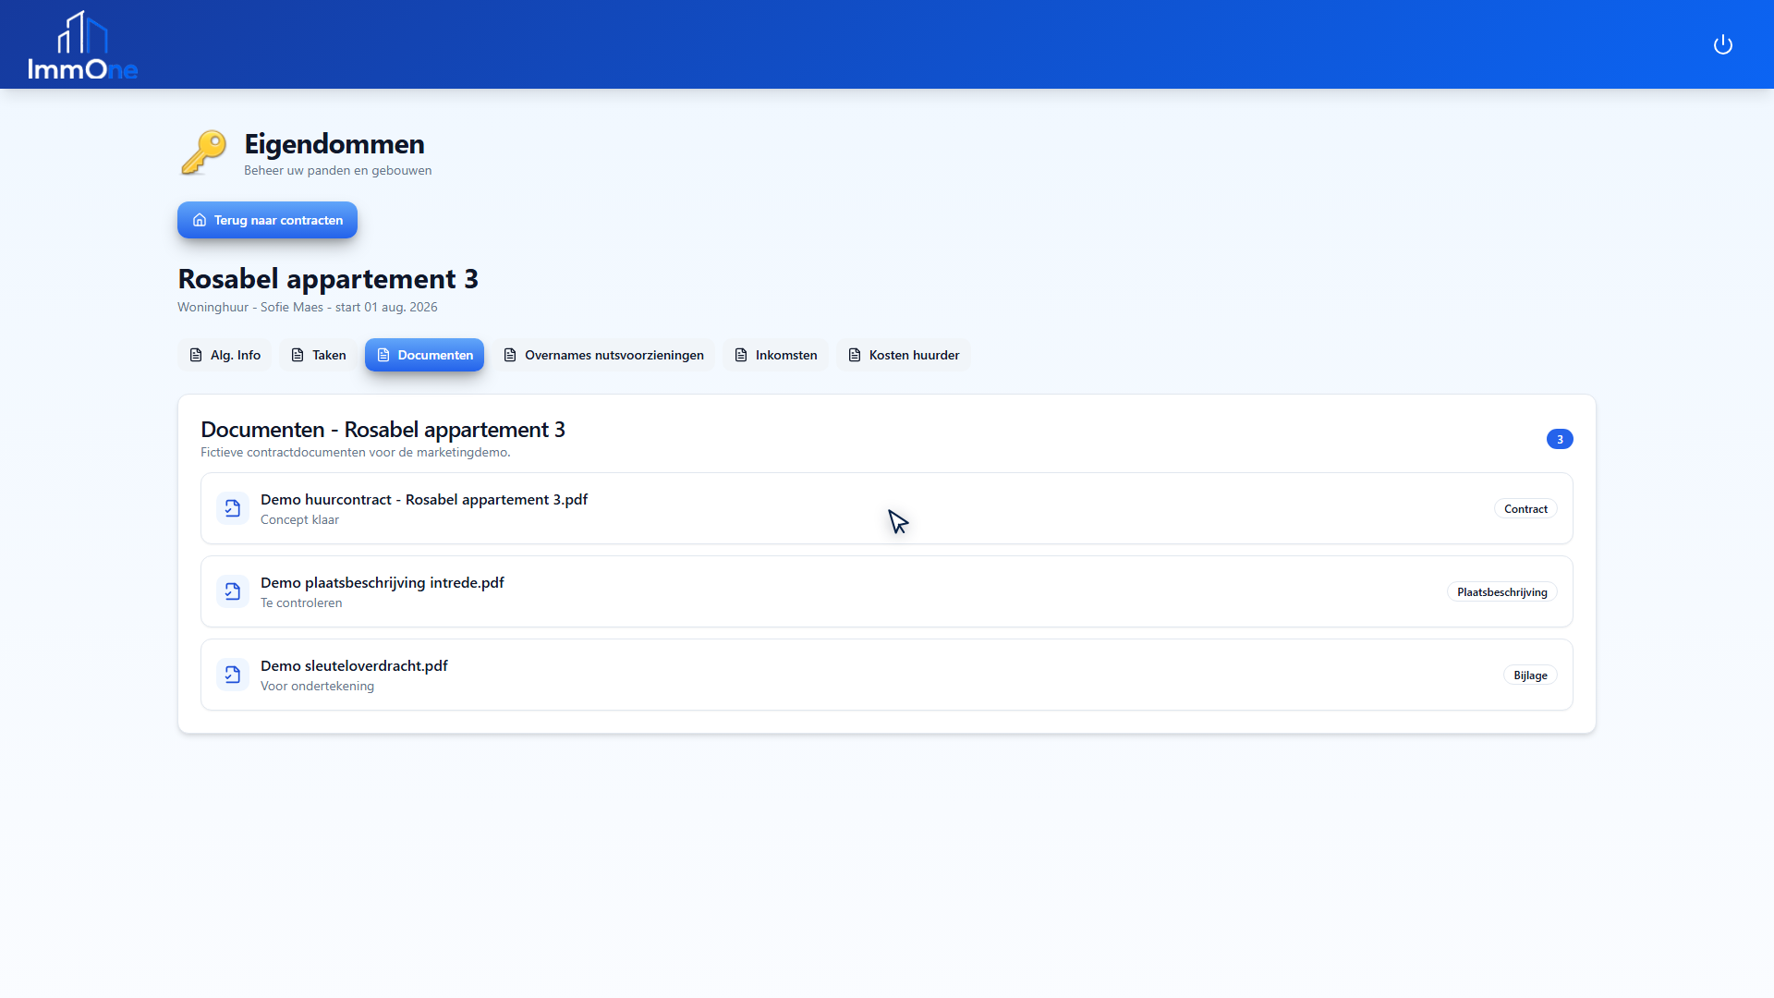Click file icon of Demo huurcontract row
1774x998 pixels.
coord(233,508)
